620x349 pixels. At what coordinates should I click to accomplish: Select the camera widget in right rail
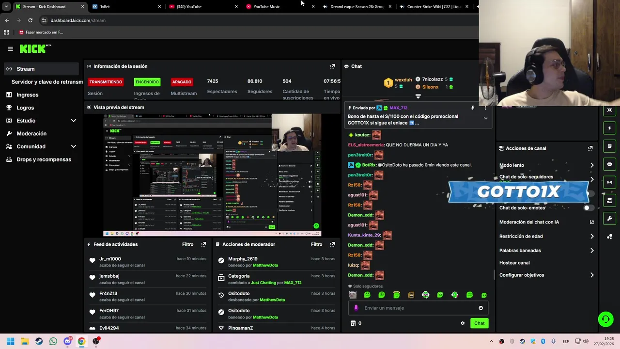click(609, 200)
